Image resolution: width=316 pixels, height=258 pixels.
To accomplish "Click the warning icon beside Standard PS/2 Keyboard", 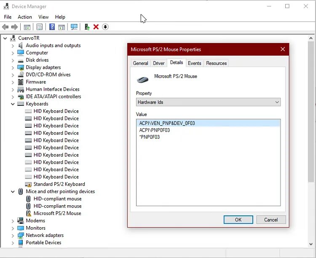I will [x=28, y=184].
